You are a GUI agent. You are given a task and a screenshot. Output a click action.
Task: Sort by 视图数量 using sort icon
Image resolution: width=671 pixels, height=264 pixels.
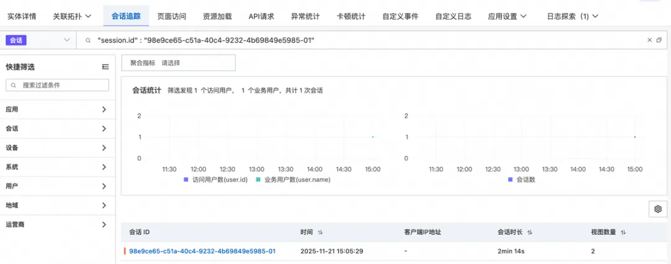click(623, 232)
